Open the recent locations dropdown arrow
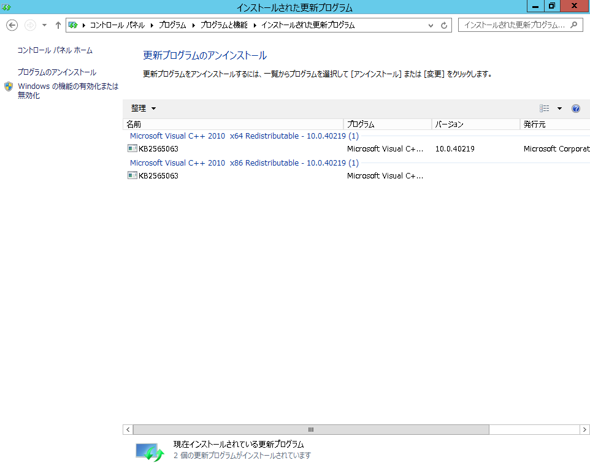 tap(44, 25)
